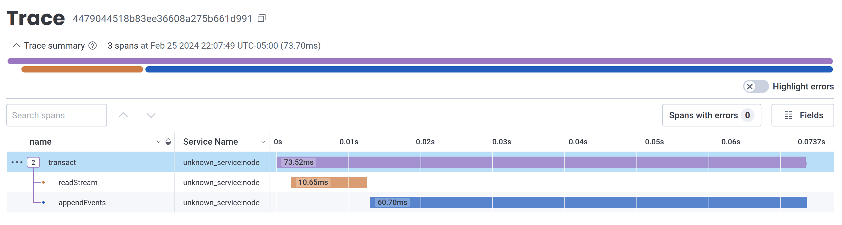Go to next search result arrow
Image resolution: width=842 pixels, height=225 pixels.
[151, 115]
